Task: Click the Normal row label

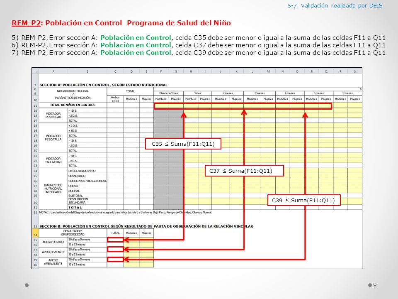Action: 74,191
